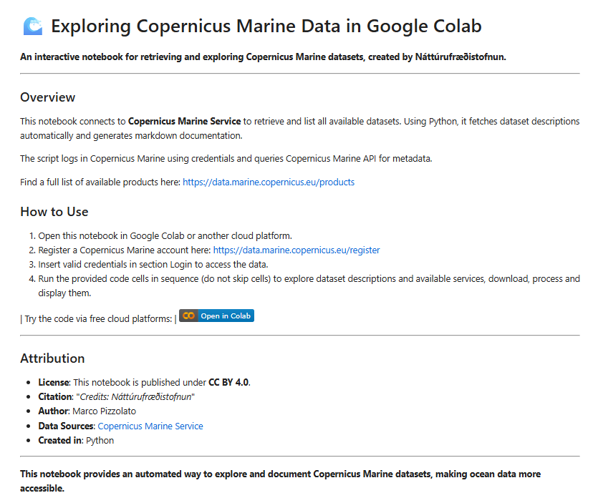Click the "Exploring Copernicus Marine Data" title
This screenshot has height=498, width=593.
(266, 26)
